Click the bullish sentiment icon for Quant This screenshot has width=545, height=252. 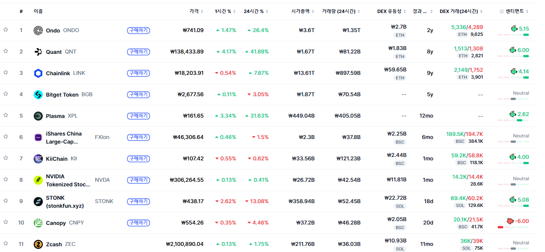click(512, 50)
